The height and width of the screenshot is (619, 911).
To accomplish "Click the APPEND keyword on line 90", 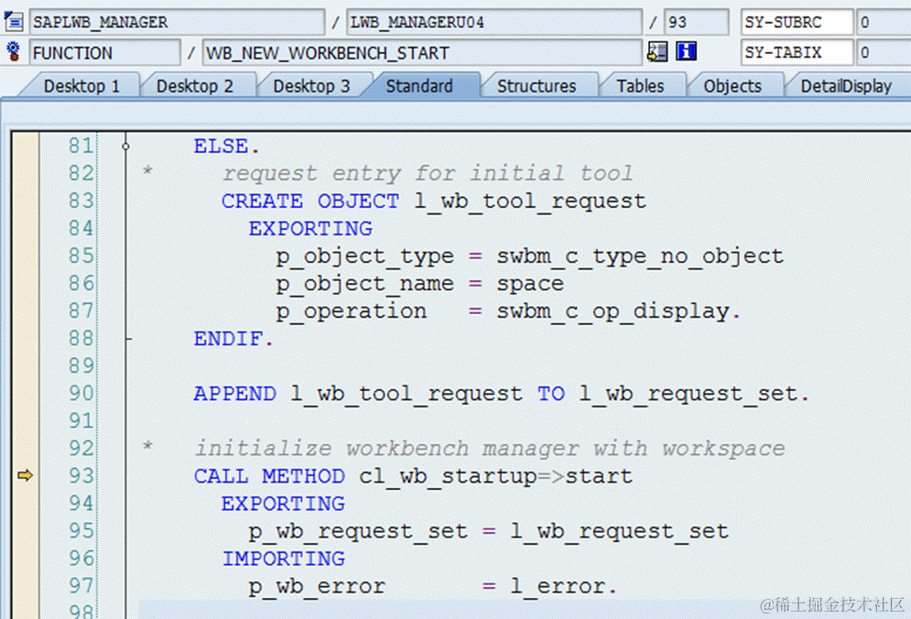I will 234,394.
